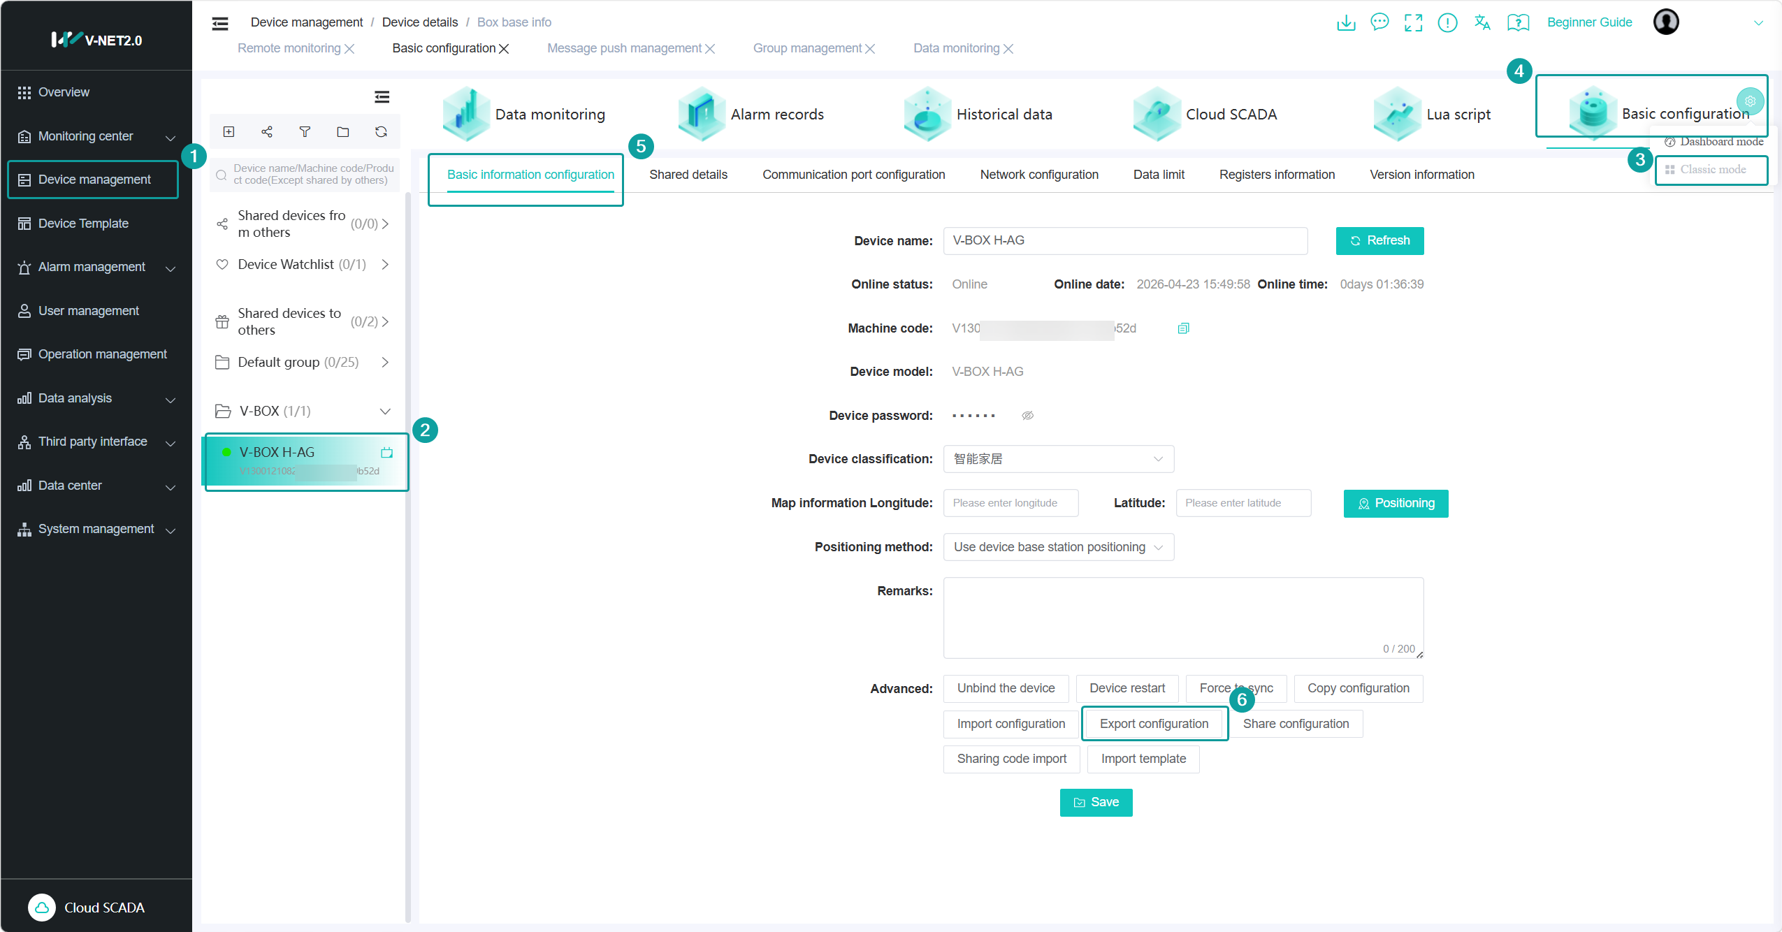1782x932 pixels.
Task: Switch to Registers information tab
Action: pos(1277,175)
